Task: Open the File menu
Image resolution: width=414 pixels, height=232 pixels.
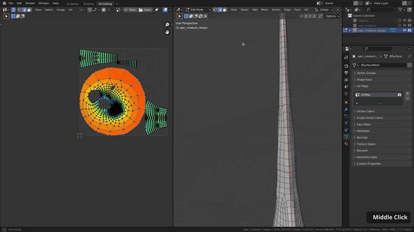Action: (11, 3)
